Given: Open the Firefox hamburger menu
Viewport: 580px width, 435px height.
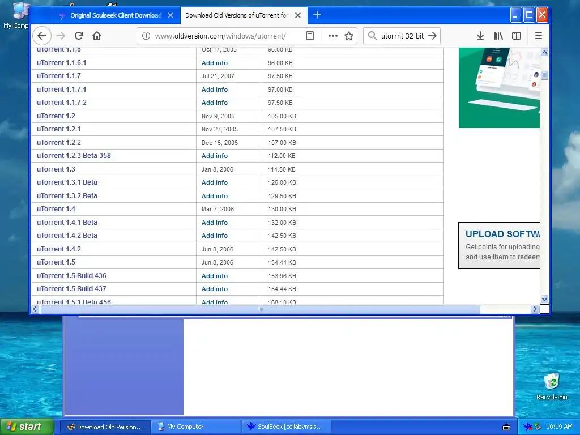Looking at the screenshot, I should click(x=539, y=36).
